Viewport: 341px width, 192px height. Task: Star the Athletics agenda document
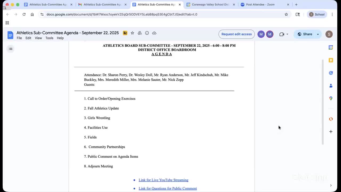132,33
